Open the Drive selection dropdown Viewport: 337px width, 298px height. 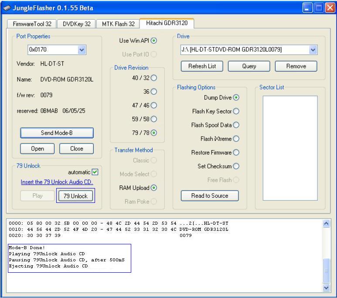click(313, 50)
